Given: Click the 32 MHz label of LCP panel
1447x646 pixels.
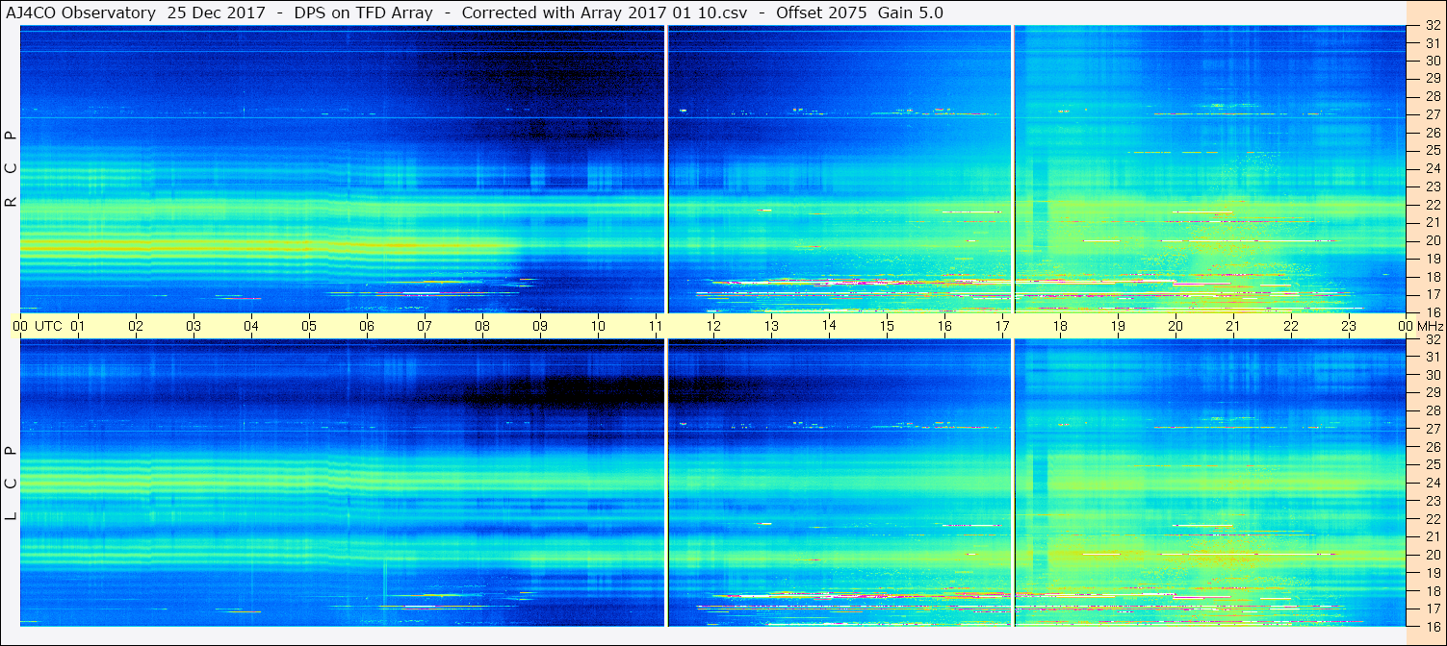Looking at the screenshot, I should (x=1433, y=339).
